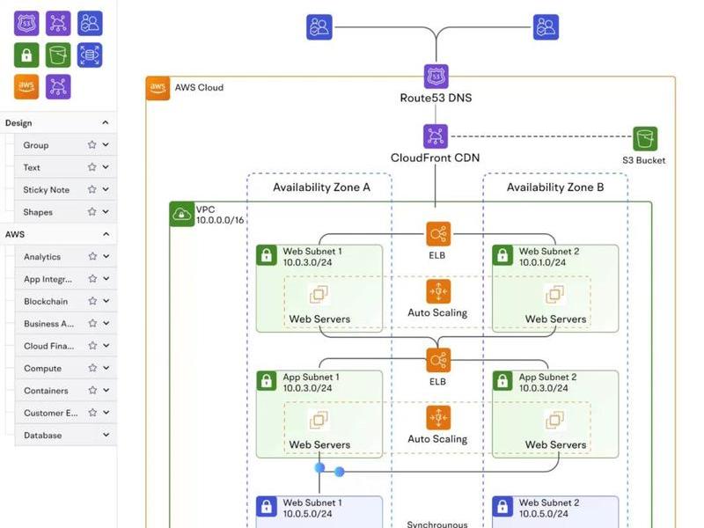Collapse the AWS section
Screen dimensions: 704x528
click(106, 234)
